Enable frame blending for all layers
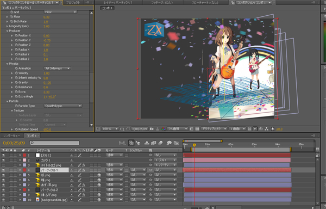326x209 pixels. 154,143
